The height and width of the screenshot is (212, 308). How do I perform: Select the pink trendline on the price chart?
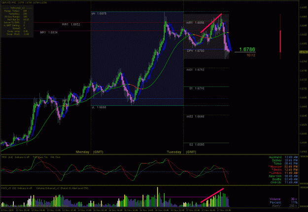tap(211, 23)
